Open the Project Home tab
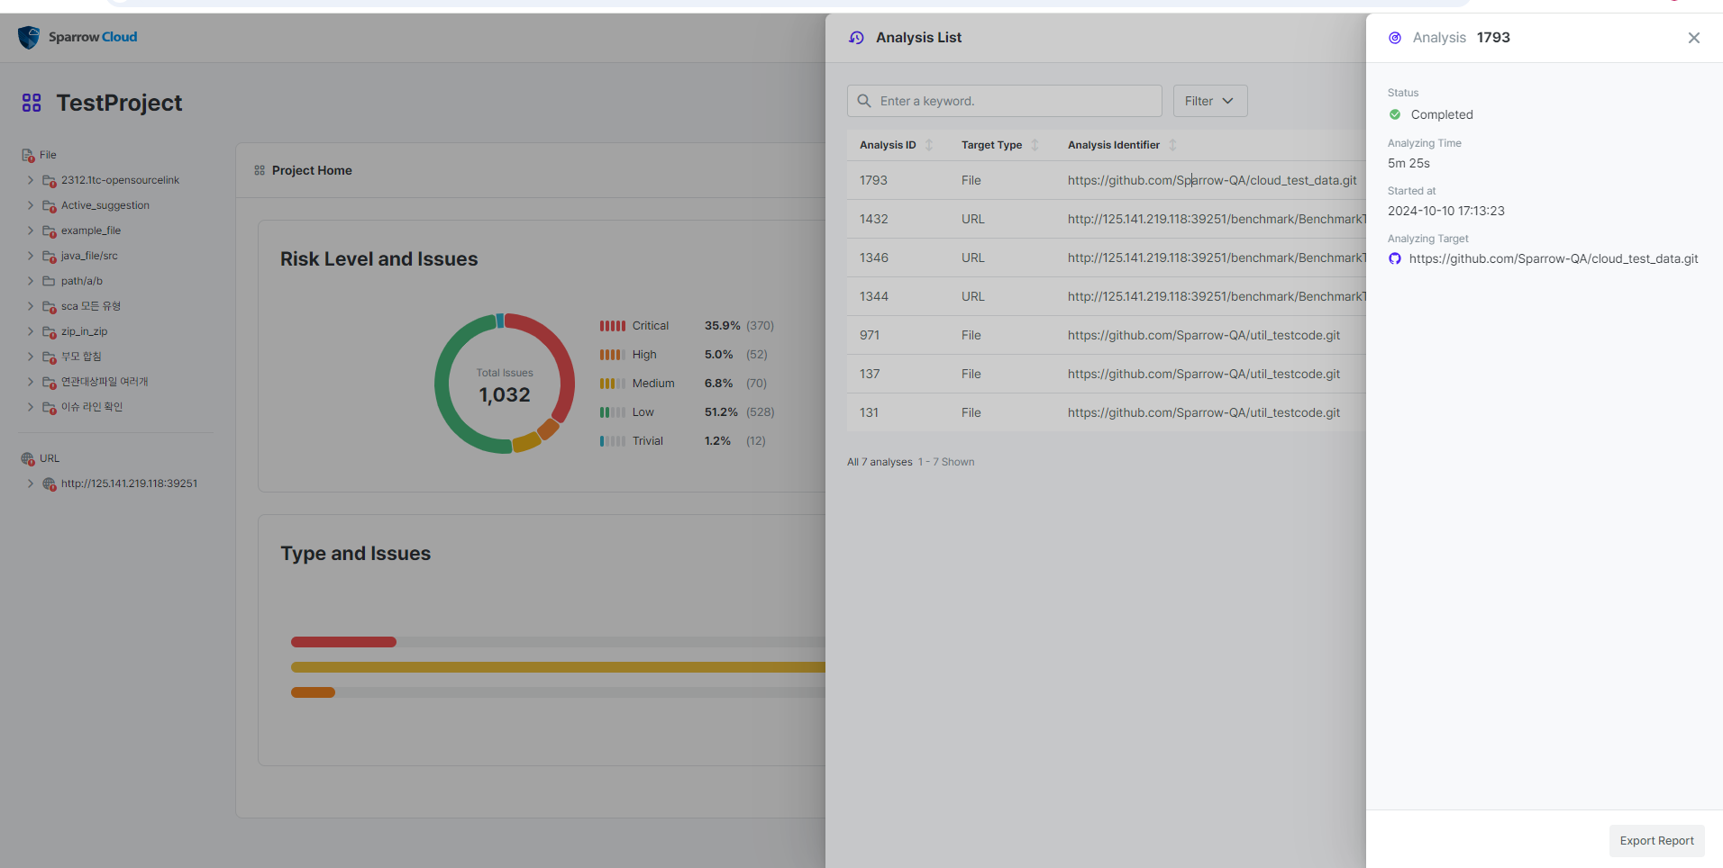Image resolution: width=1723 pixels, height=868 pixels. 312,170
